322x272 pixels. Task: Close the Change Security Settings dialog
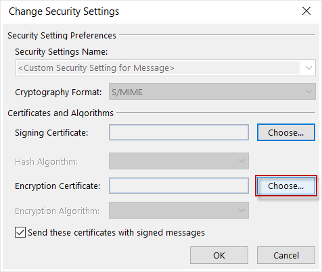(x=306, y=11)
